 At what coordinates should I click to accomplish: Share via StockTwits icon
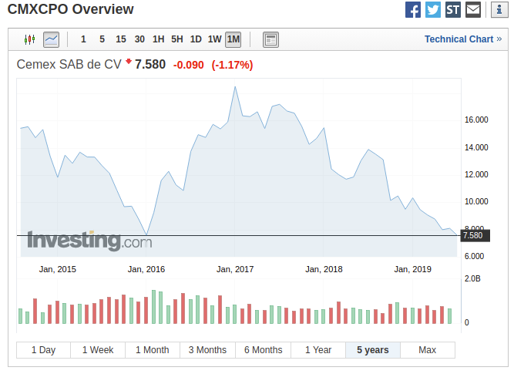coord(452,9)
